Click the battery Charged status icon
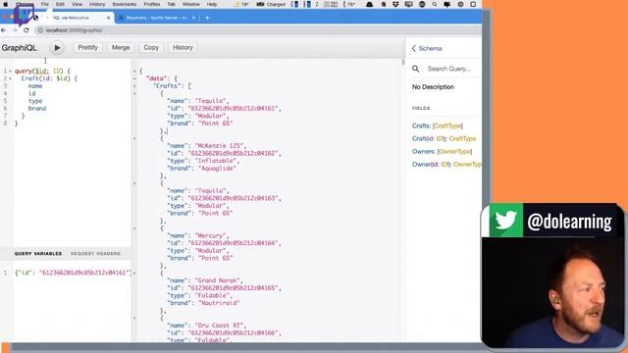Image resolution: width=628 pixels, height=353 pixels. (x=271, y=4)
